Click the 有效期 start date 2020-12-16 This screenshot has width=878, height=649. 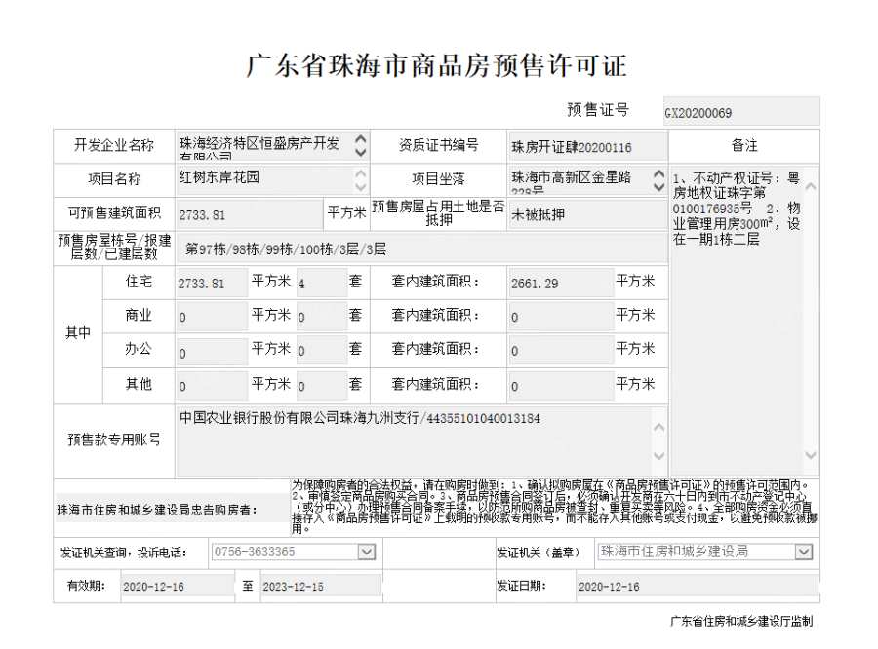pyautogui.click(x=177, y=587)
